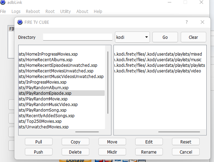Select the playlists/music folder path
Image resolution: width=214 pixels, height=162 pixels.
coord(160,60)
